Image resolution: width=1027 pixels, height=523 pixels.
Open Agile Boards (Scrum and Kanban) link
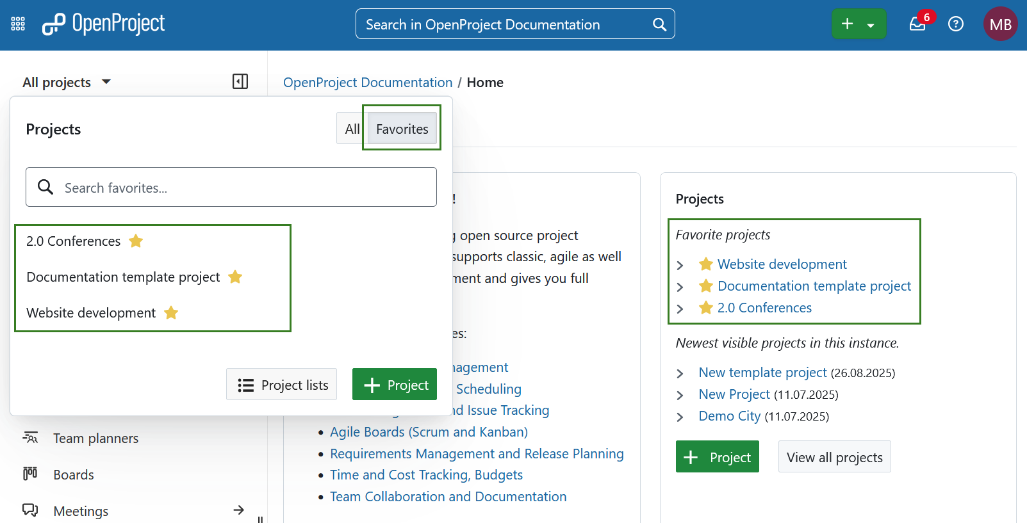pos(429,432)
